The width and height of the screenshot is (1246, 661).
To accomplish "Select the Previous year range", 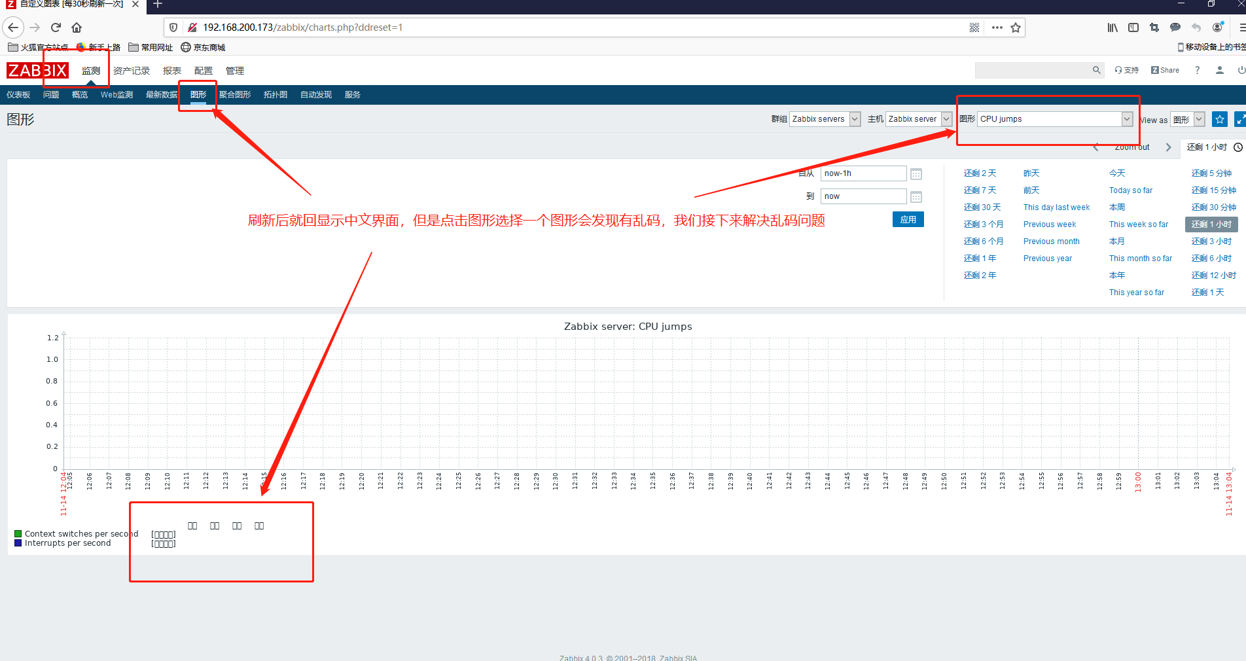I will [1048, 259].
